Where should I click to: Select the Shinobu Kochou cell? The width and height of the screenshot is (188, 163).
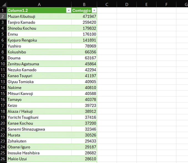(x=39, y=28)
